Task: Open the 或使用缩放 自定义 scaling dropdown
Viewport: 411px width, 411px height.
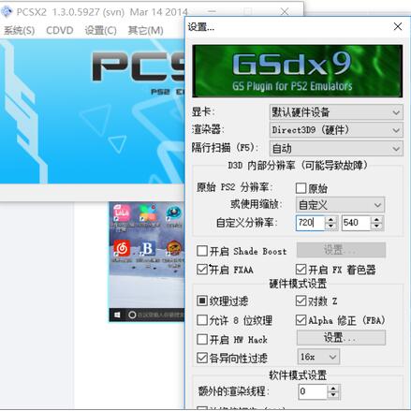Action: tap(340, 205)
